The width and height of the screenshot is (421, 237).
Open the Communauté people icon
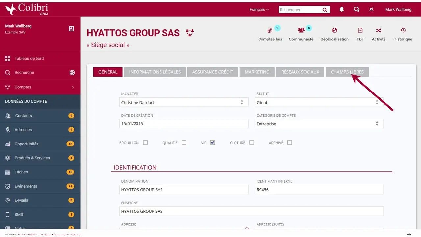coord(301,31)
